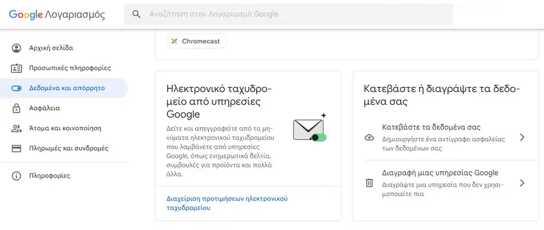Click the Ασφάλεια padlock icon
The image size is (544, 230).
(x=16, y=109)
